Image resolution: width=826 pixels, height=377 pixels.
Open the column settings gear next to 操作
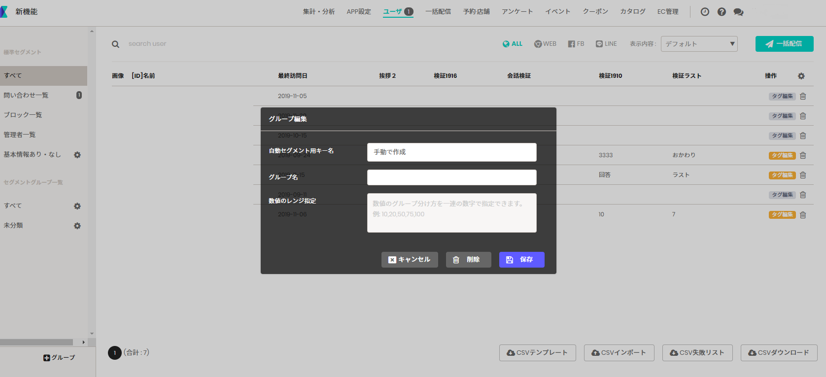[x=801, y=76]
